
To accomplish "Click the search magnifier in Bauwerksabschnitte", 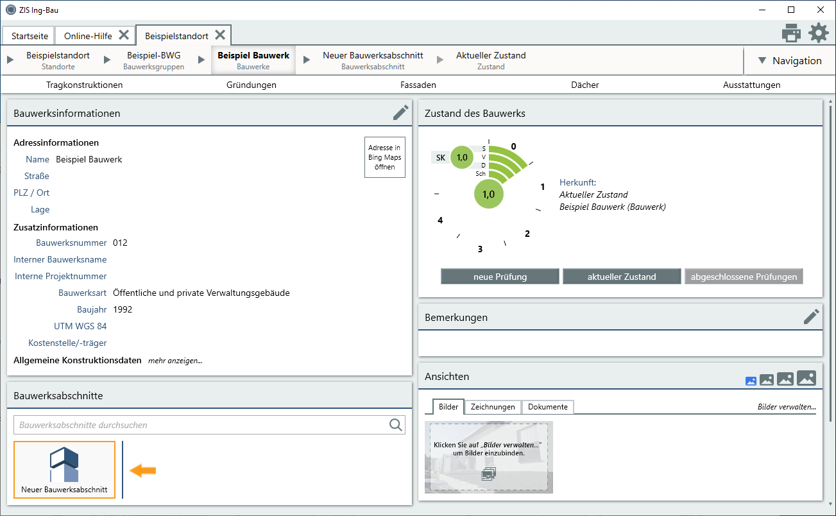I will coord(396,425).
